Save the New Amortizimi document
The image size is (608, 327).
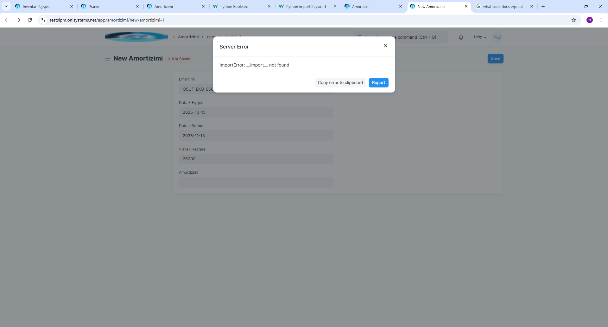tap(495, 59)
